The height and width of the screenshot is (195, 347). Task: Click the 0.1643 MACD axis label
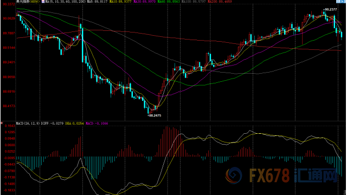(10, 126)
